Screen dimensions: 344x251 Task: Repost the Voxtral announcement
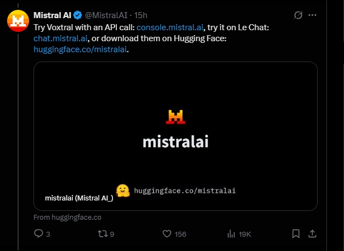102,234
